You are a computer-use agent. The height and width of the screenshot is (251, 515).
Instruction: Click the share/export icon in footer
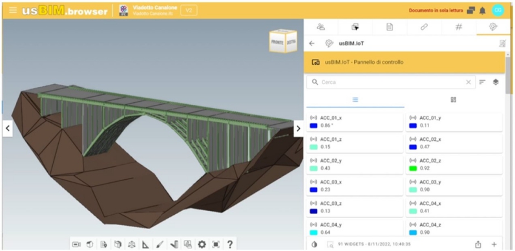pos(478,245)
